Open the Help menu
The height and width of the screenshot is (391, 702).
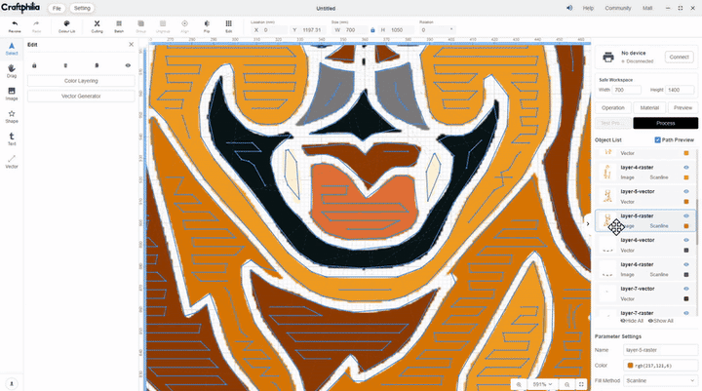pos(588,8)
